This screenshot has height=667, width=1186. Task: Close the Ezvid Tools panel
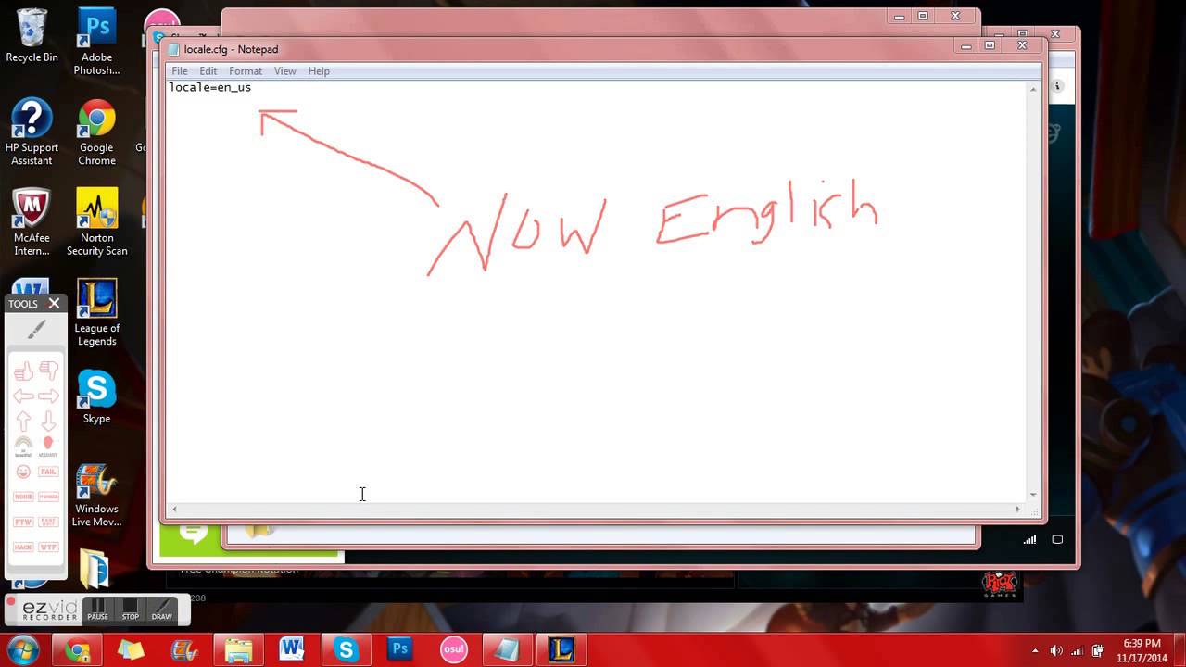54,303
